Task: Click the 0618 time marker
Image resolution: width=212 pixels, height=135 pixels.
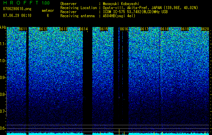Action: click(164, 29)
